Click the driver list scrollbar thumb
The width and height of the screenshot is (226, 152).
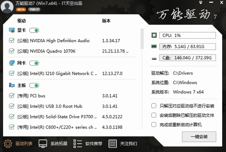point(142,39)
